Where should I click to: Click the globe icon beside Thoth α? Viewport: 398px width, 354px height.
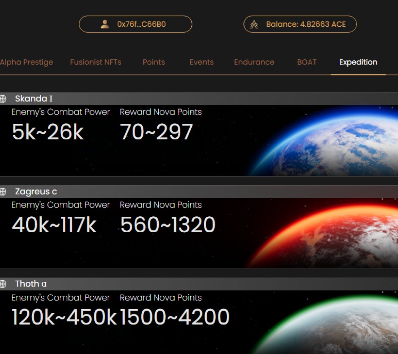[x=3, y=284]
